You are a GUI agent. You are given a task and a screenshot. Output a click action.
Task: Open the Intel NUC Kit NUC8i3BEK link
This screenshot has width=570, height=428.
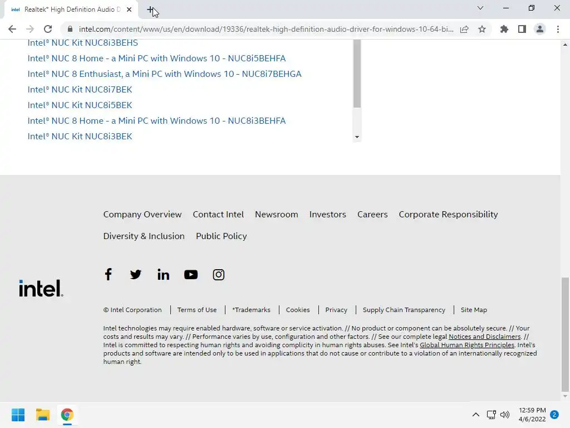pos(80,137)
